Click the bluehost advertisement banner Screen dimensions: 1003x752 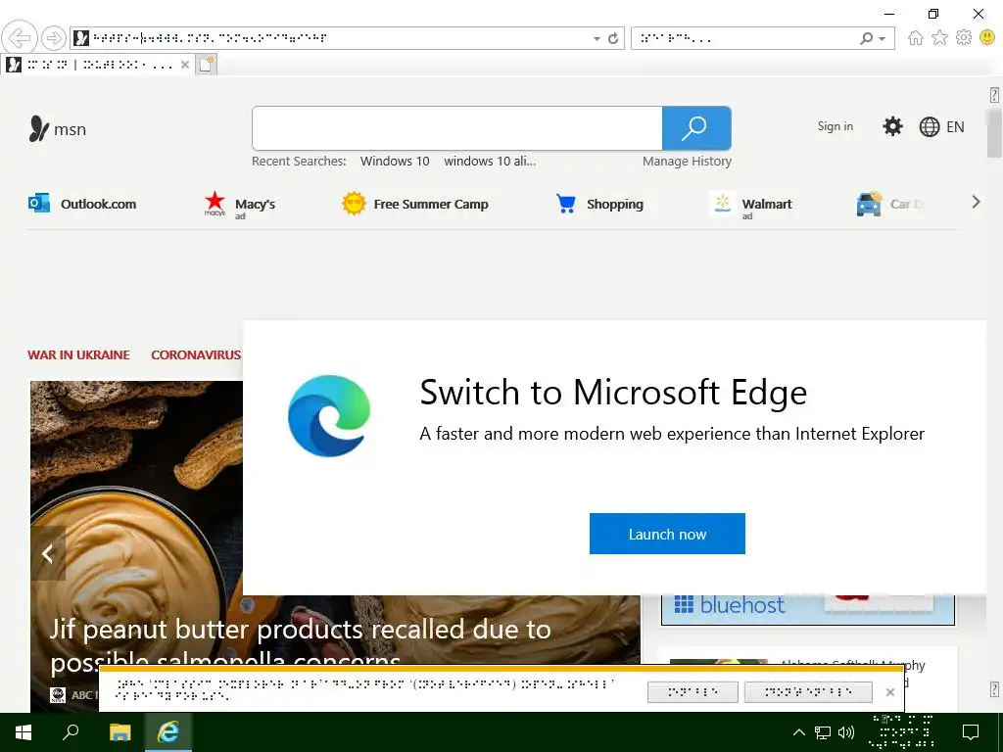pos(808,609)
